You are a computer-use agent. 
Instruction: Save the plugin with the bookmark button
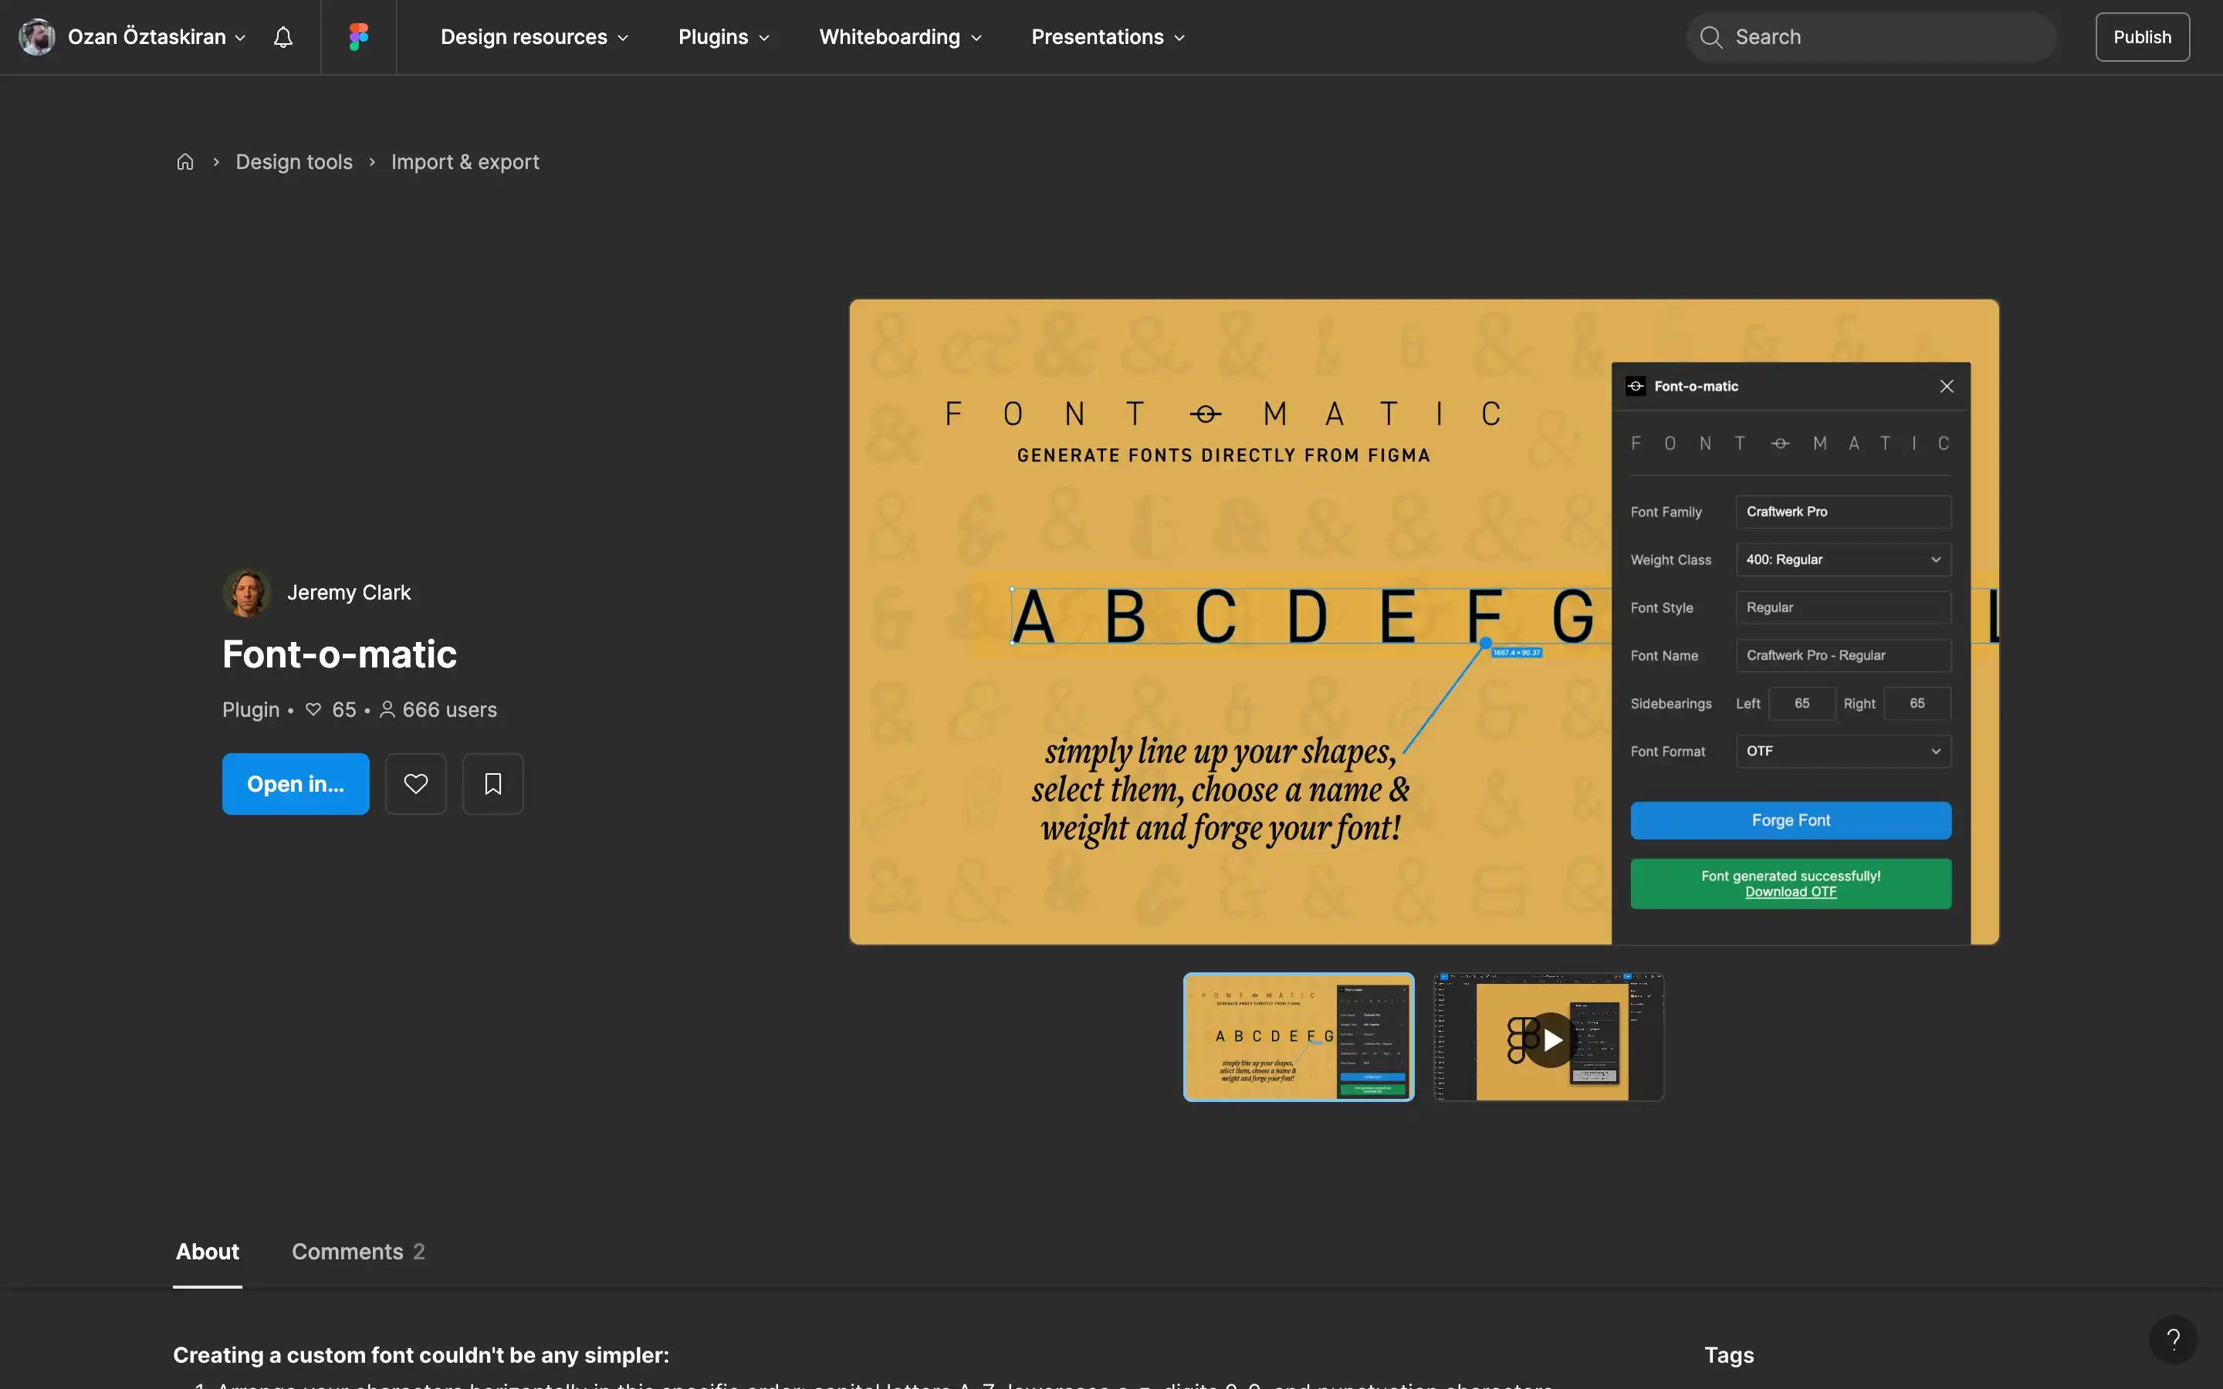(493, 783)
